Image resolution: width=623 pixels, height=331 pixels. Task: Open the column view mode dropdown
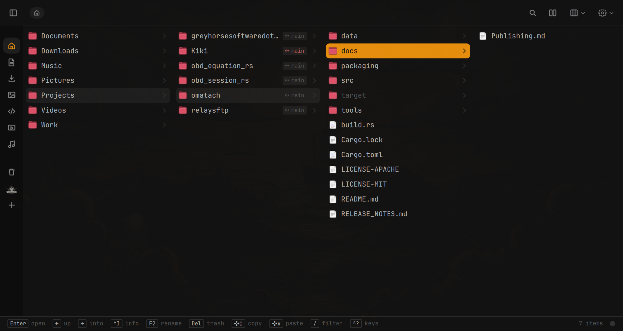coord(577,13)
